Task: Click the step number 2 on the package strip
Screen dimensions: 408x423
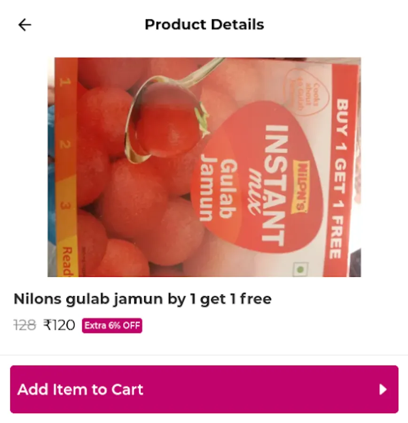Action: (65, 144)
